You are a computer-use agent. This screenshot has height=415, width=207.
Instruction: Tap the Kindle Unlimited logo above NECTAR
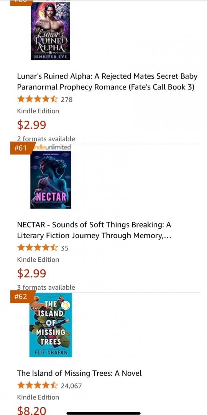52,147
